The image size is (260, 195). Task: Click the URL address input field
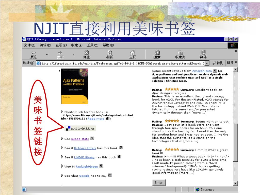(123, 63)
